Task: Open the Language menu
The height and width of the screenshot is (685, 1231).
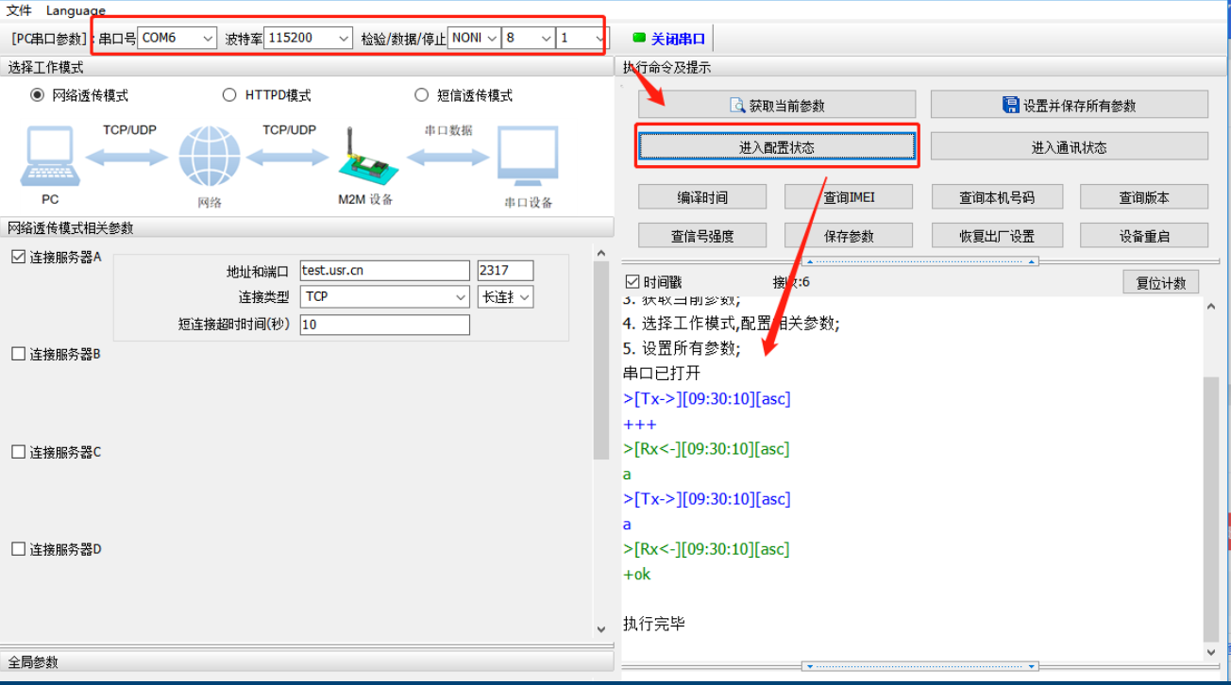Action: tap(76, 10)
